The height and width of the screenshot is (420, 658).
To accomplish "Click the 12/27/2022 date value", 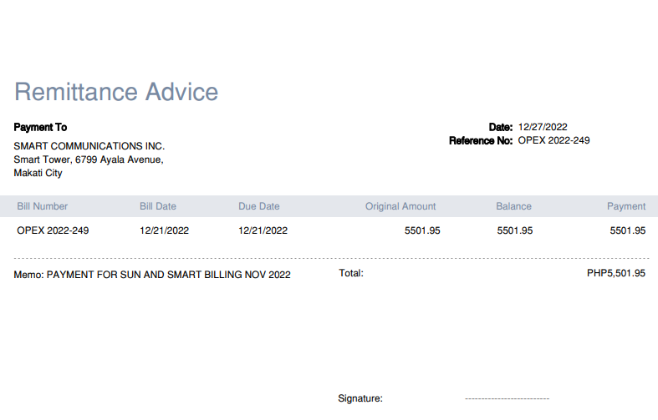I will 543,127.
